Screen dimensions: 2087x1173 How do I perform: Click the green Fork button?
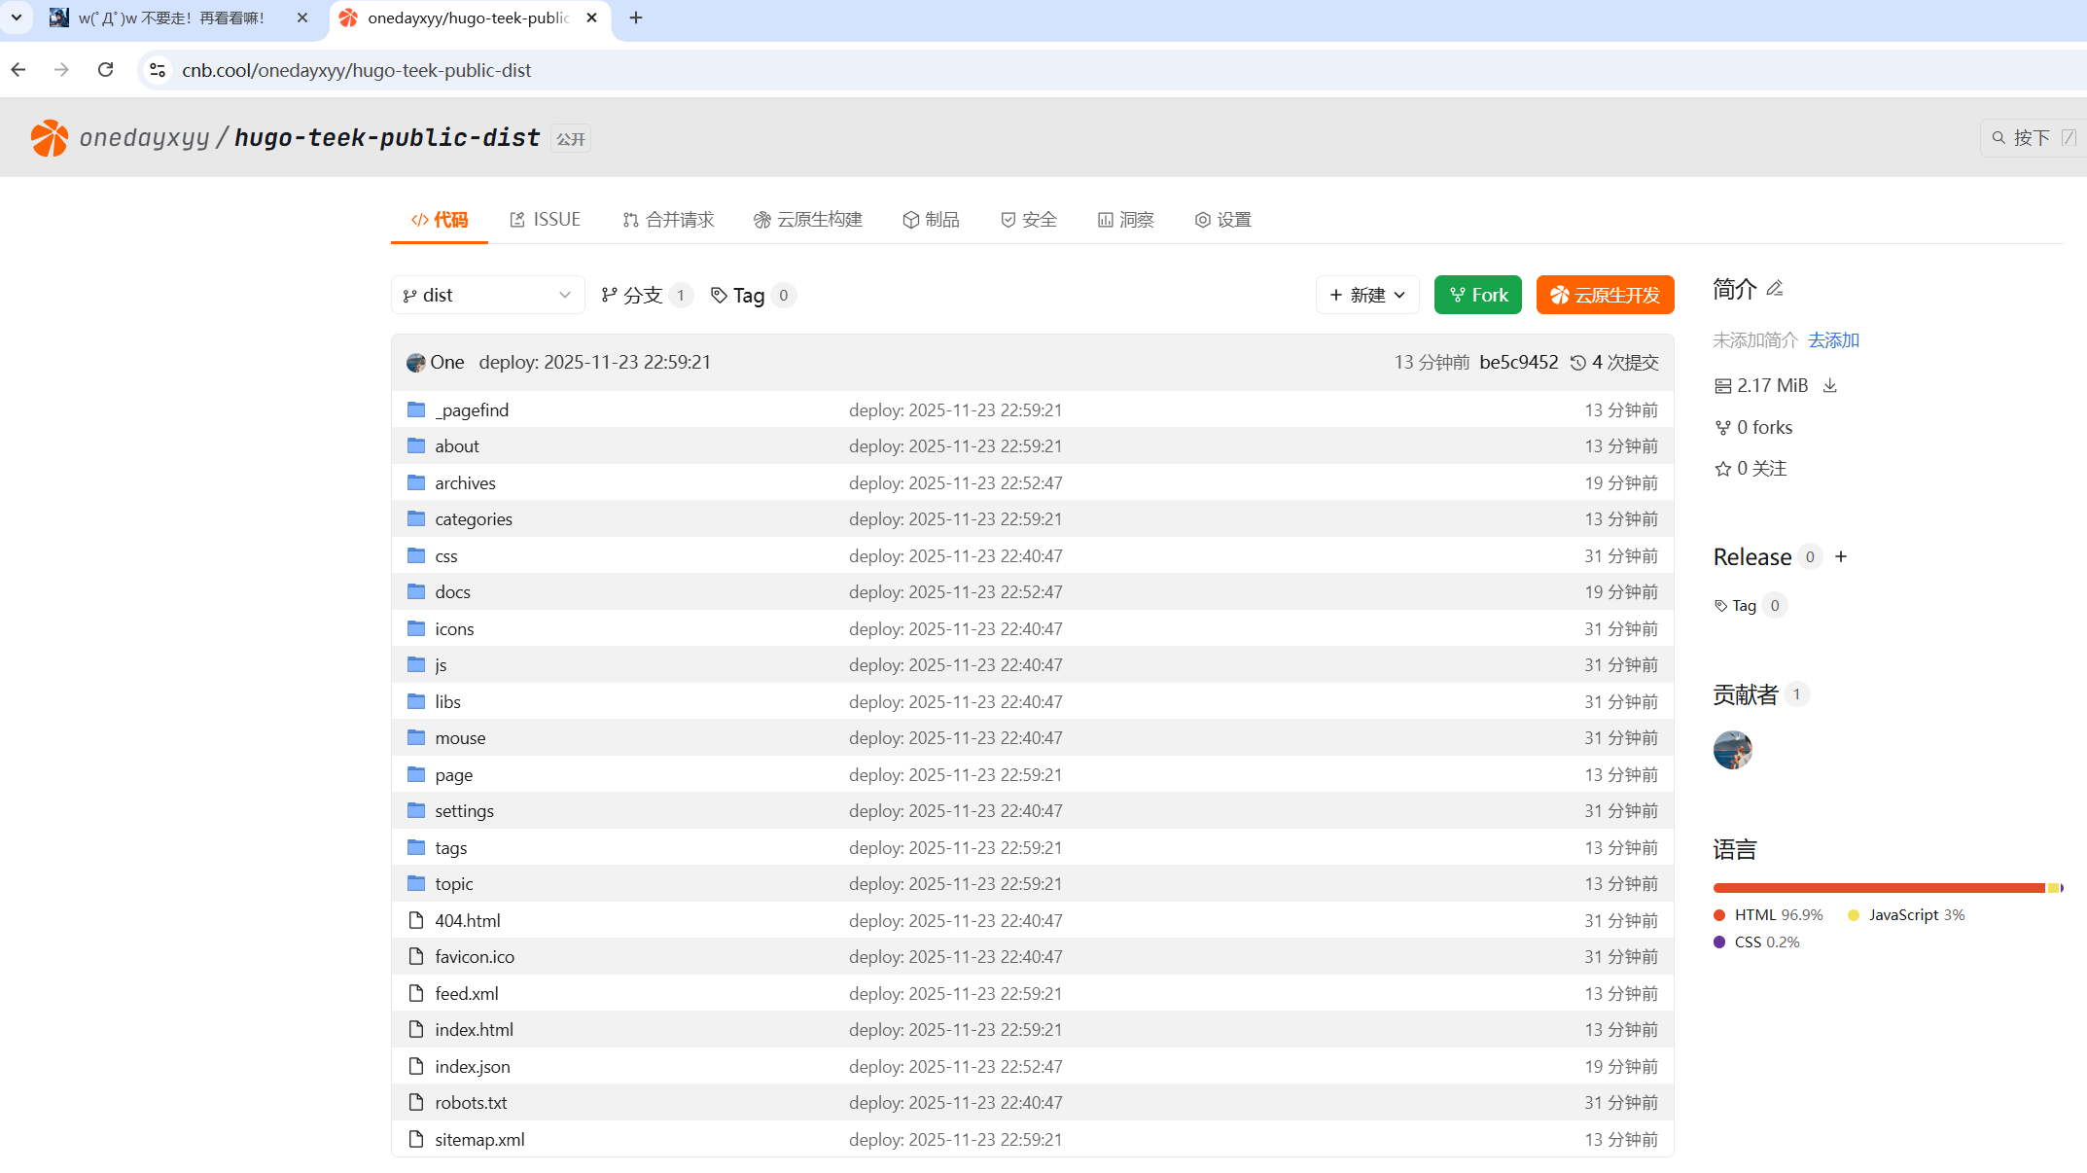point(1477,296)
